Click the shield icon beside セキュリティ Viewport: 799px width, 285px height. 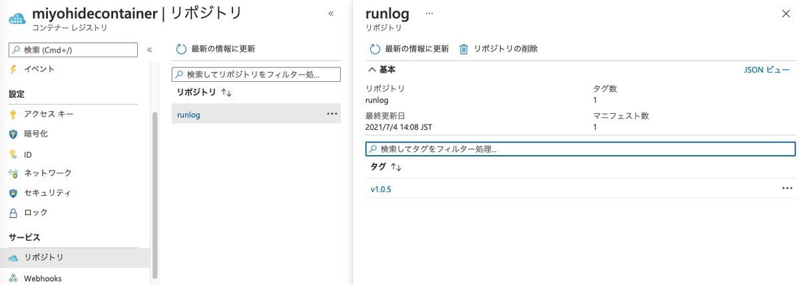13,193
